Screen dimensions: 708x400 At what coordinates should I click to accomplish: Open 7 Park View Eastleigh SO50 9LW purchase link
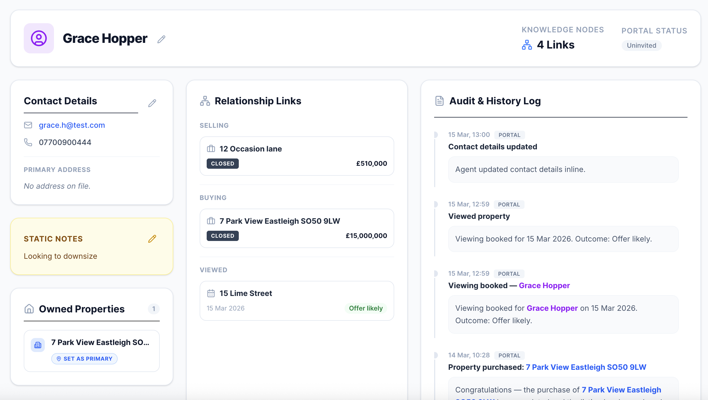pyautogui.click(x=586, y=367)
